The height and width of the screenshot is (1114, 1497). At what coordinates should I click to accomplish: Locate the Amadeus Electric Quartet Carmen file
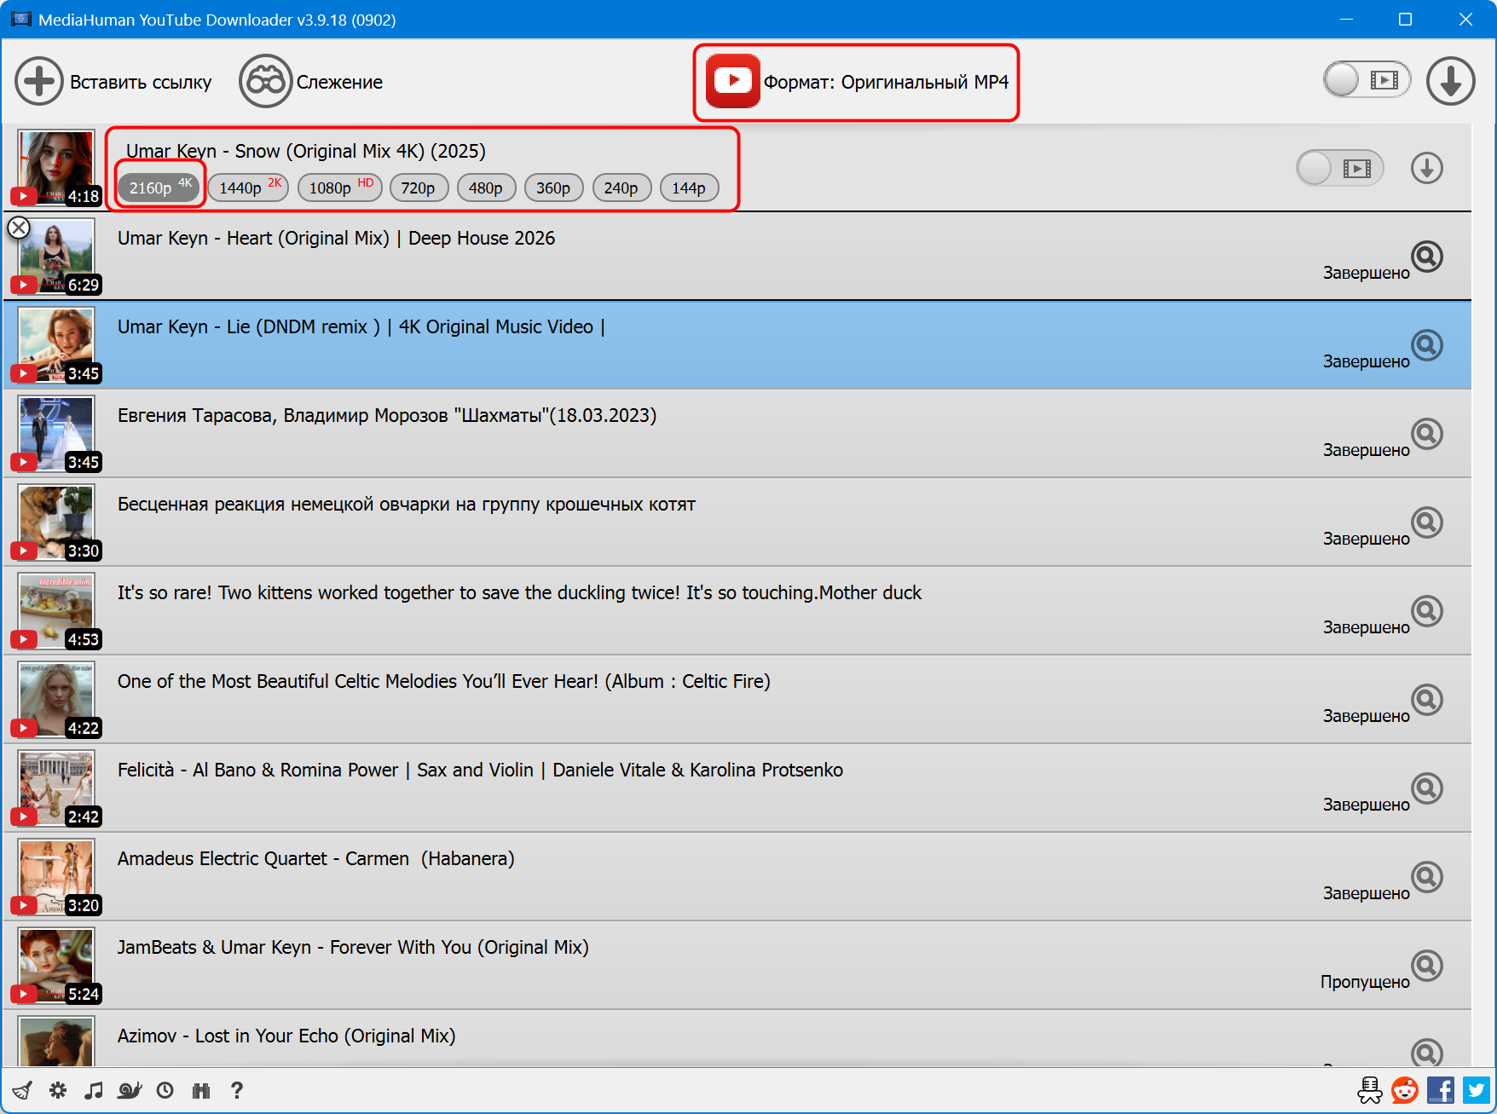(1426, 877)
